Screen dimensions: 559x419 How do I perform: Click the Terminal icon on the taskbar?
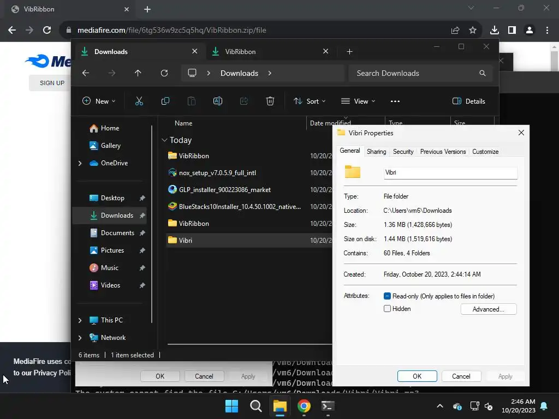[328, 406]
